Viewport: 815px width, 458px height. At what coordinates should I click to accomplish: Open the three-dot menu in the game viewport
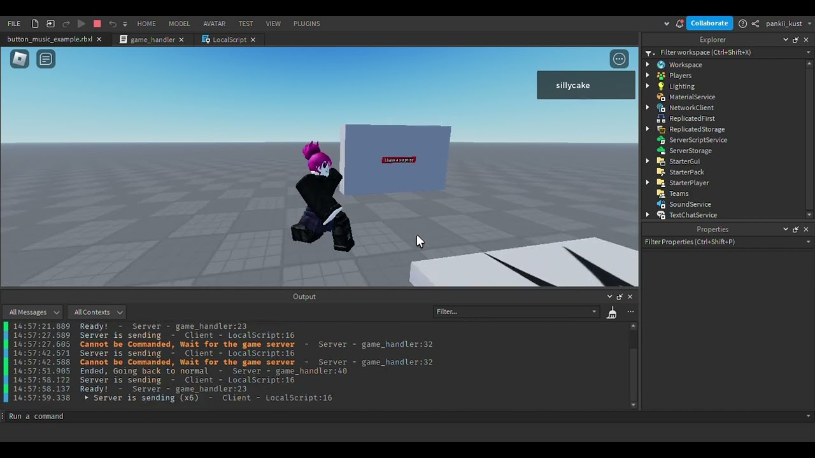(x=619, y=59)
